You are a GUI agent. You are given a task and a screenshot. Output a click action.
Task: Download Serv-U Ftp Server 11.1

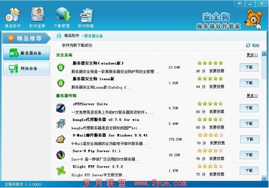tap(249, 155)
